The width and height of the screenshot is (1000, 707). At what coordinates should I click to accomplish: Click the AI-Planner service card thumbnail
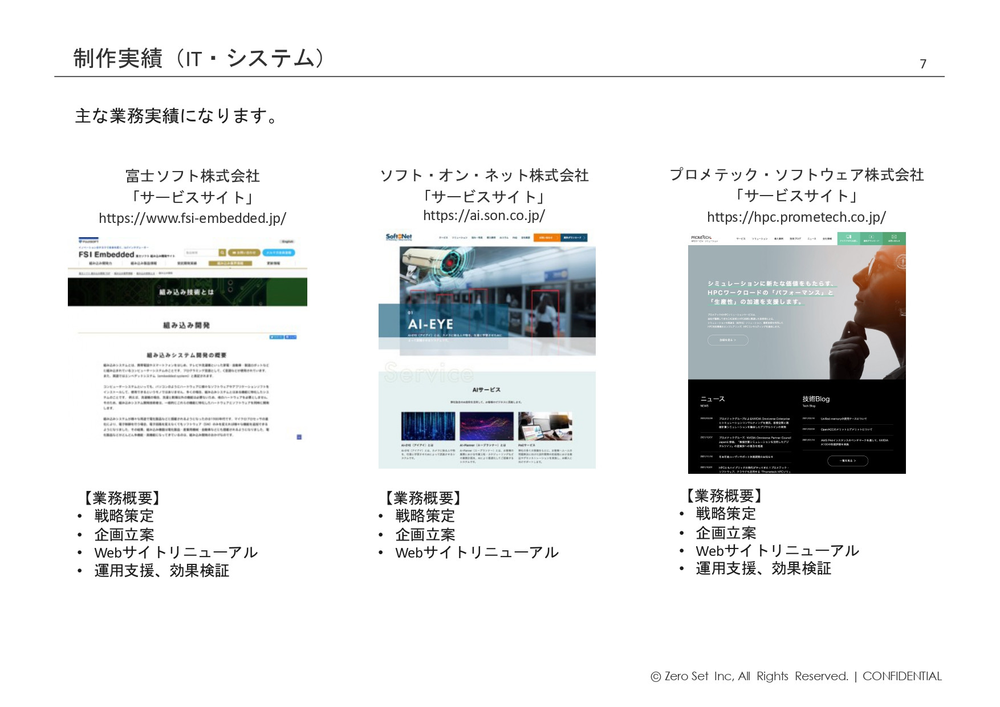tap(486, 426)
